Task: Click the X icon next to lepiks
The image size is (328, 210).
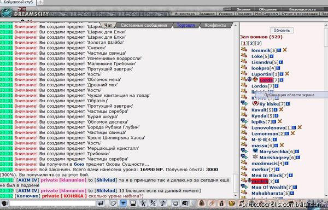Action: 280,121
